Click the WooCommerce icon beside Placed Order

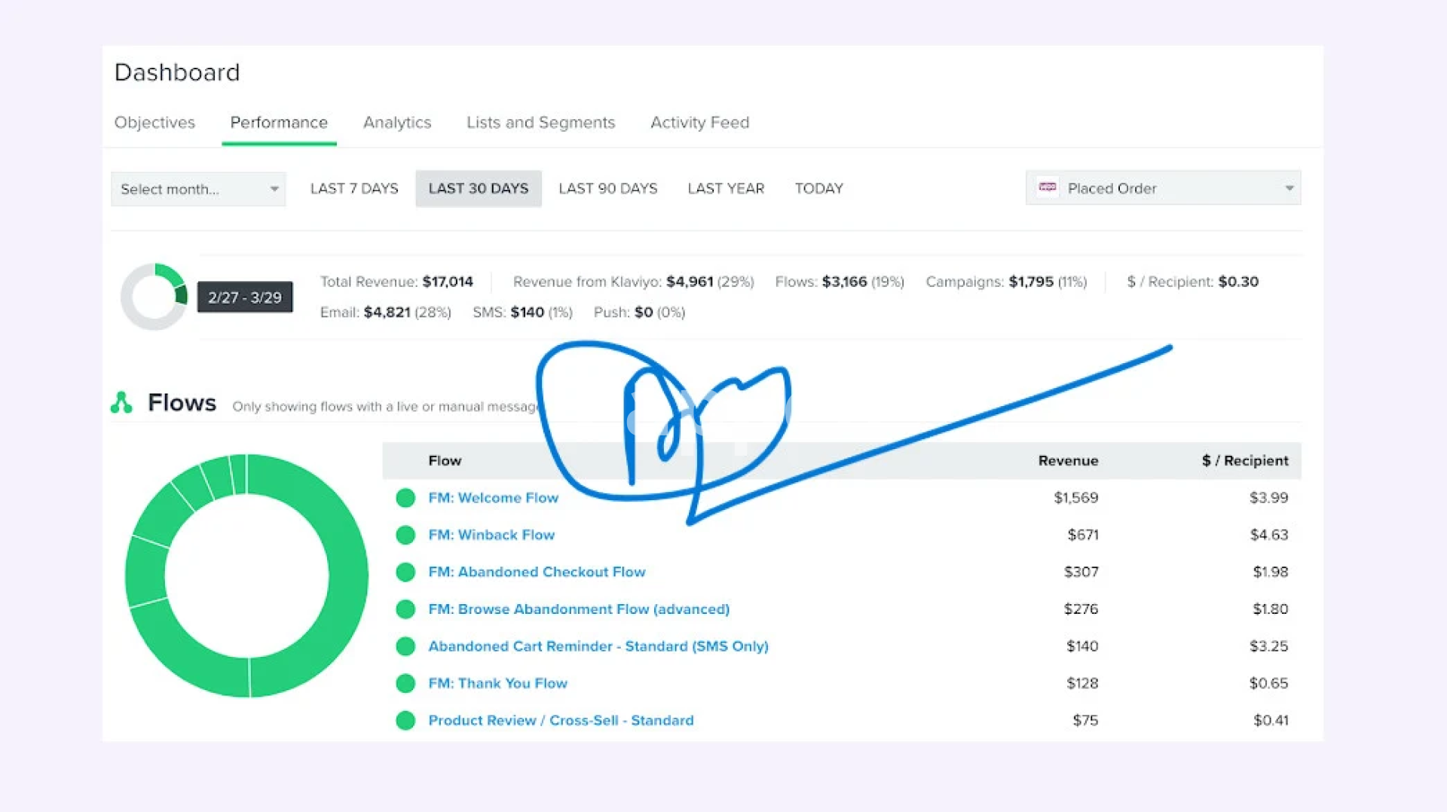coord(1048,188)
